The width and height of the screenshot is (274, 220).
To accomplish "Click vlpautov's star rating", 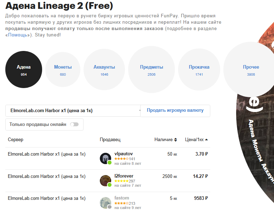I will coord(121,159).
